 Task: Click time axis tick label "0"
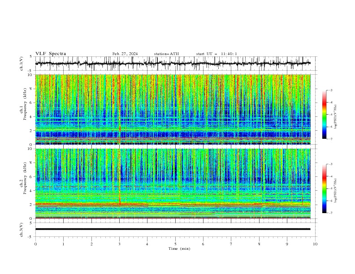point(35,244)
